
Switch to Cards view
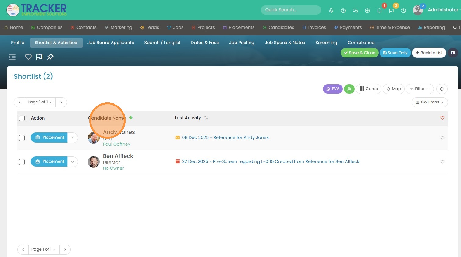tap(369, 89)
